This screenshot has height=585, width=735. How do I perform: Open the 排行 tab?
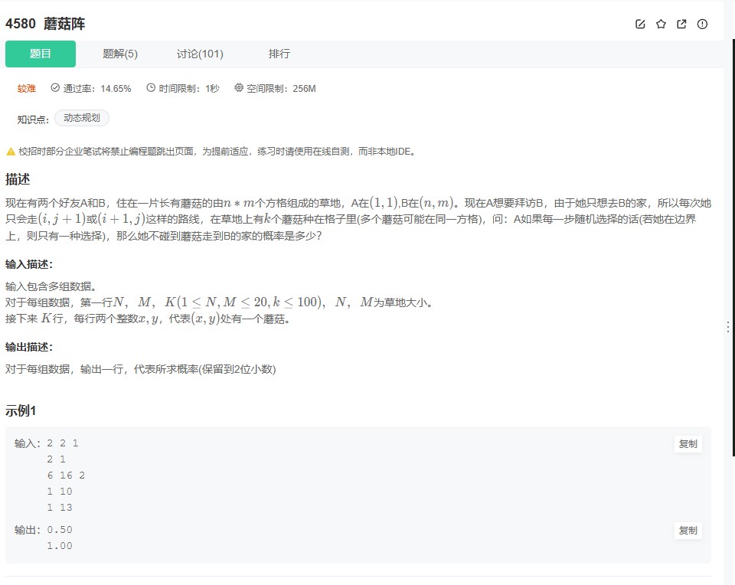pyautogui.click(x=279, y=54)
